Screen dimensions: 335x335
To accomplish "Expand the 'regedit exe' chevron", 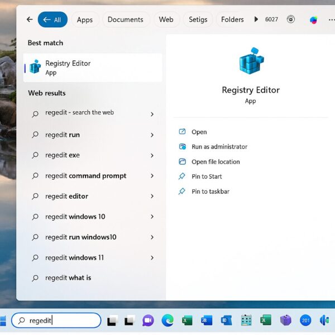I will click(x=152, y=155).
